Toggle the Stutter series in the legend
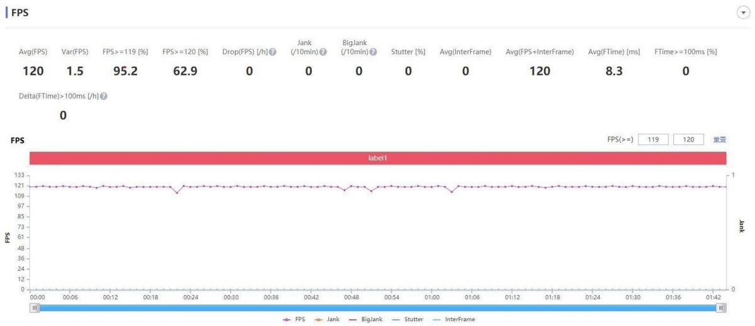 [407, 320]
